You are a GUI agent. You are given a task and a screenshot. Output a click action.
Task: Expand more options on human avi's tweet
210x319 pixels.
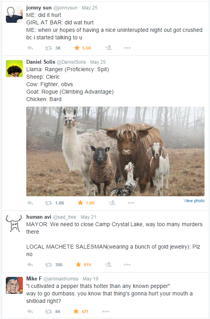click(127, 265)
